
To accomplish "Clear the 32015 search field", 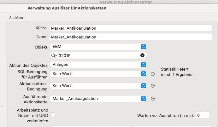I will point(142,55).
